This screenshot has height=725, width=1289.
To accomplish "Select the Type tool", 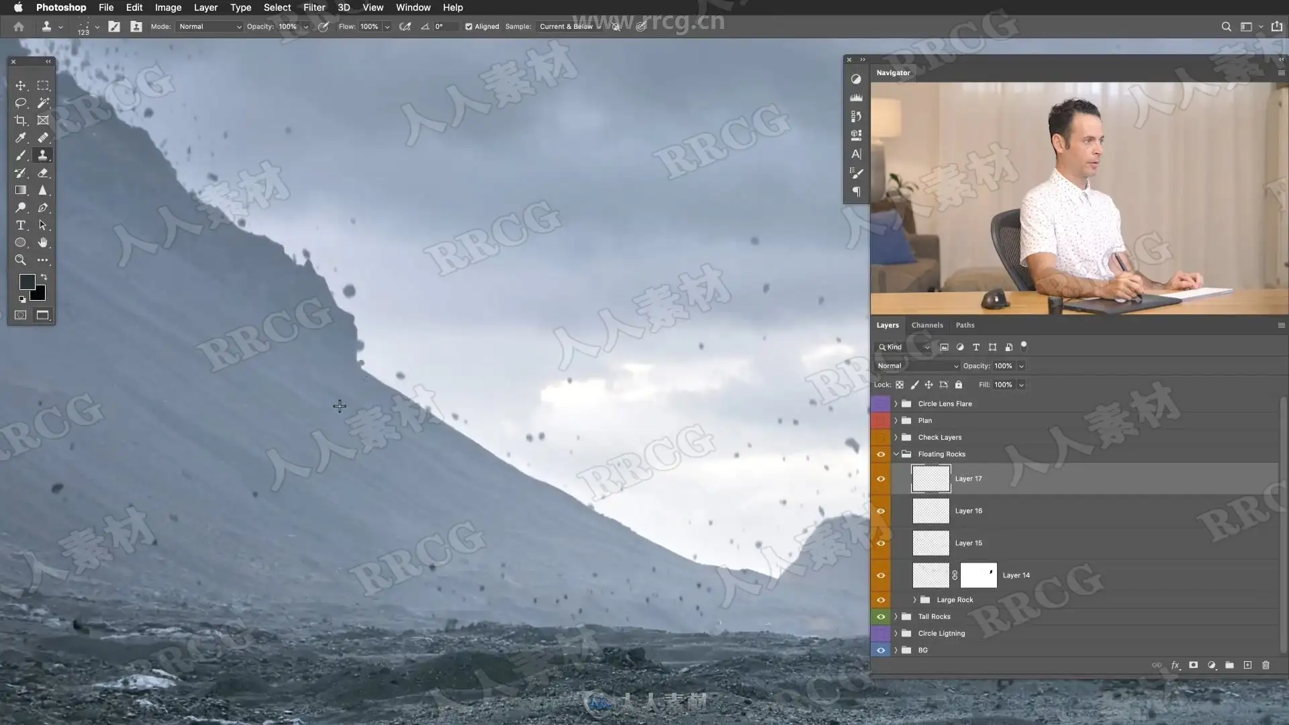I will [x=21, y=225].
